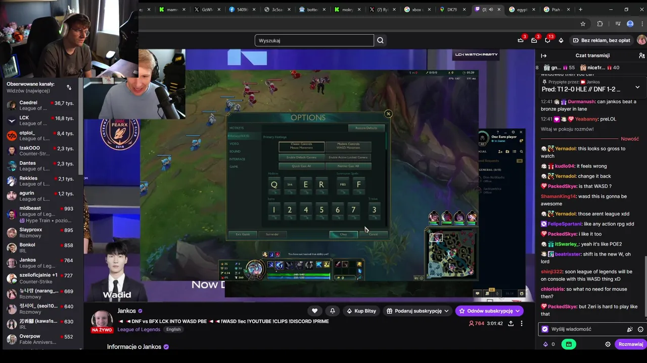Open the three-dot more options under stream
The image size is (647, 363).
coord(522,324)
